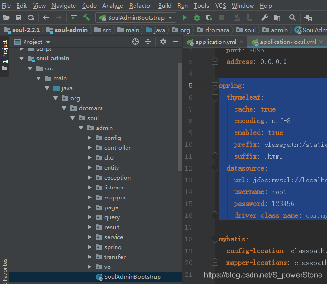This screenshot has width=327, height=284.
Task: Click the Synchronize refresh icon
Action: point(31,17)
